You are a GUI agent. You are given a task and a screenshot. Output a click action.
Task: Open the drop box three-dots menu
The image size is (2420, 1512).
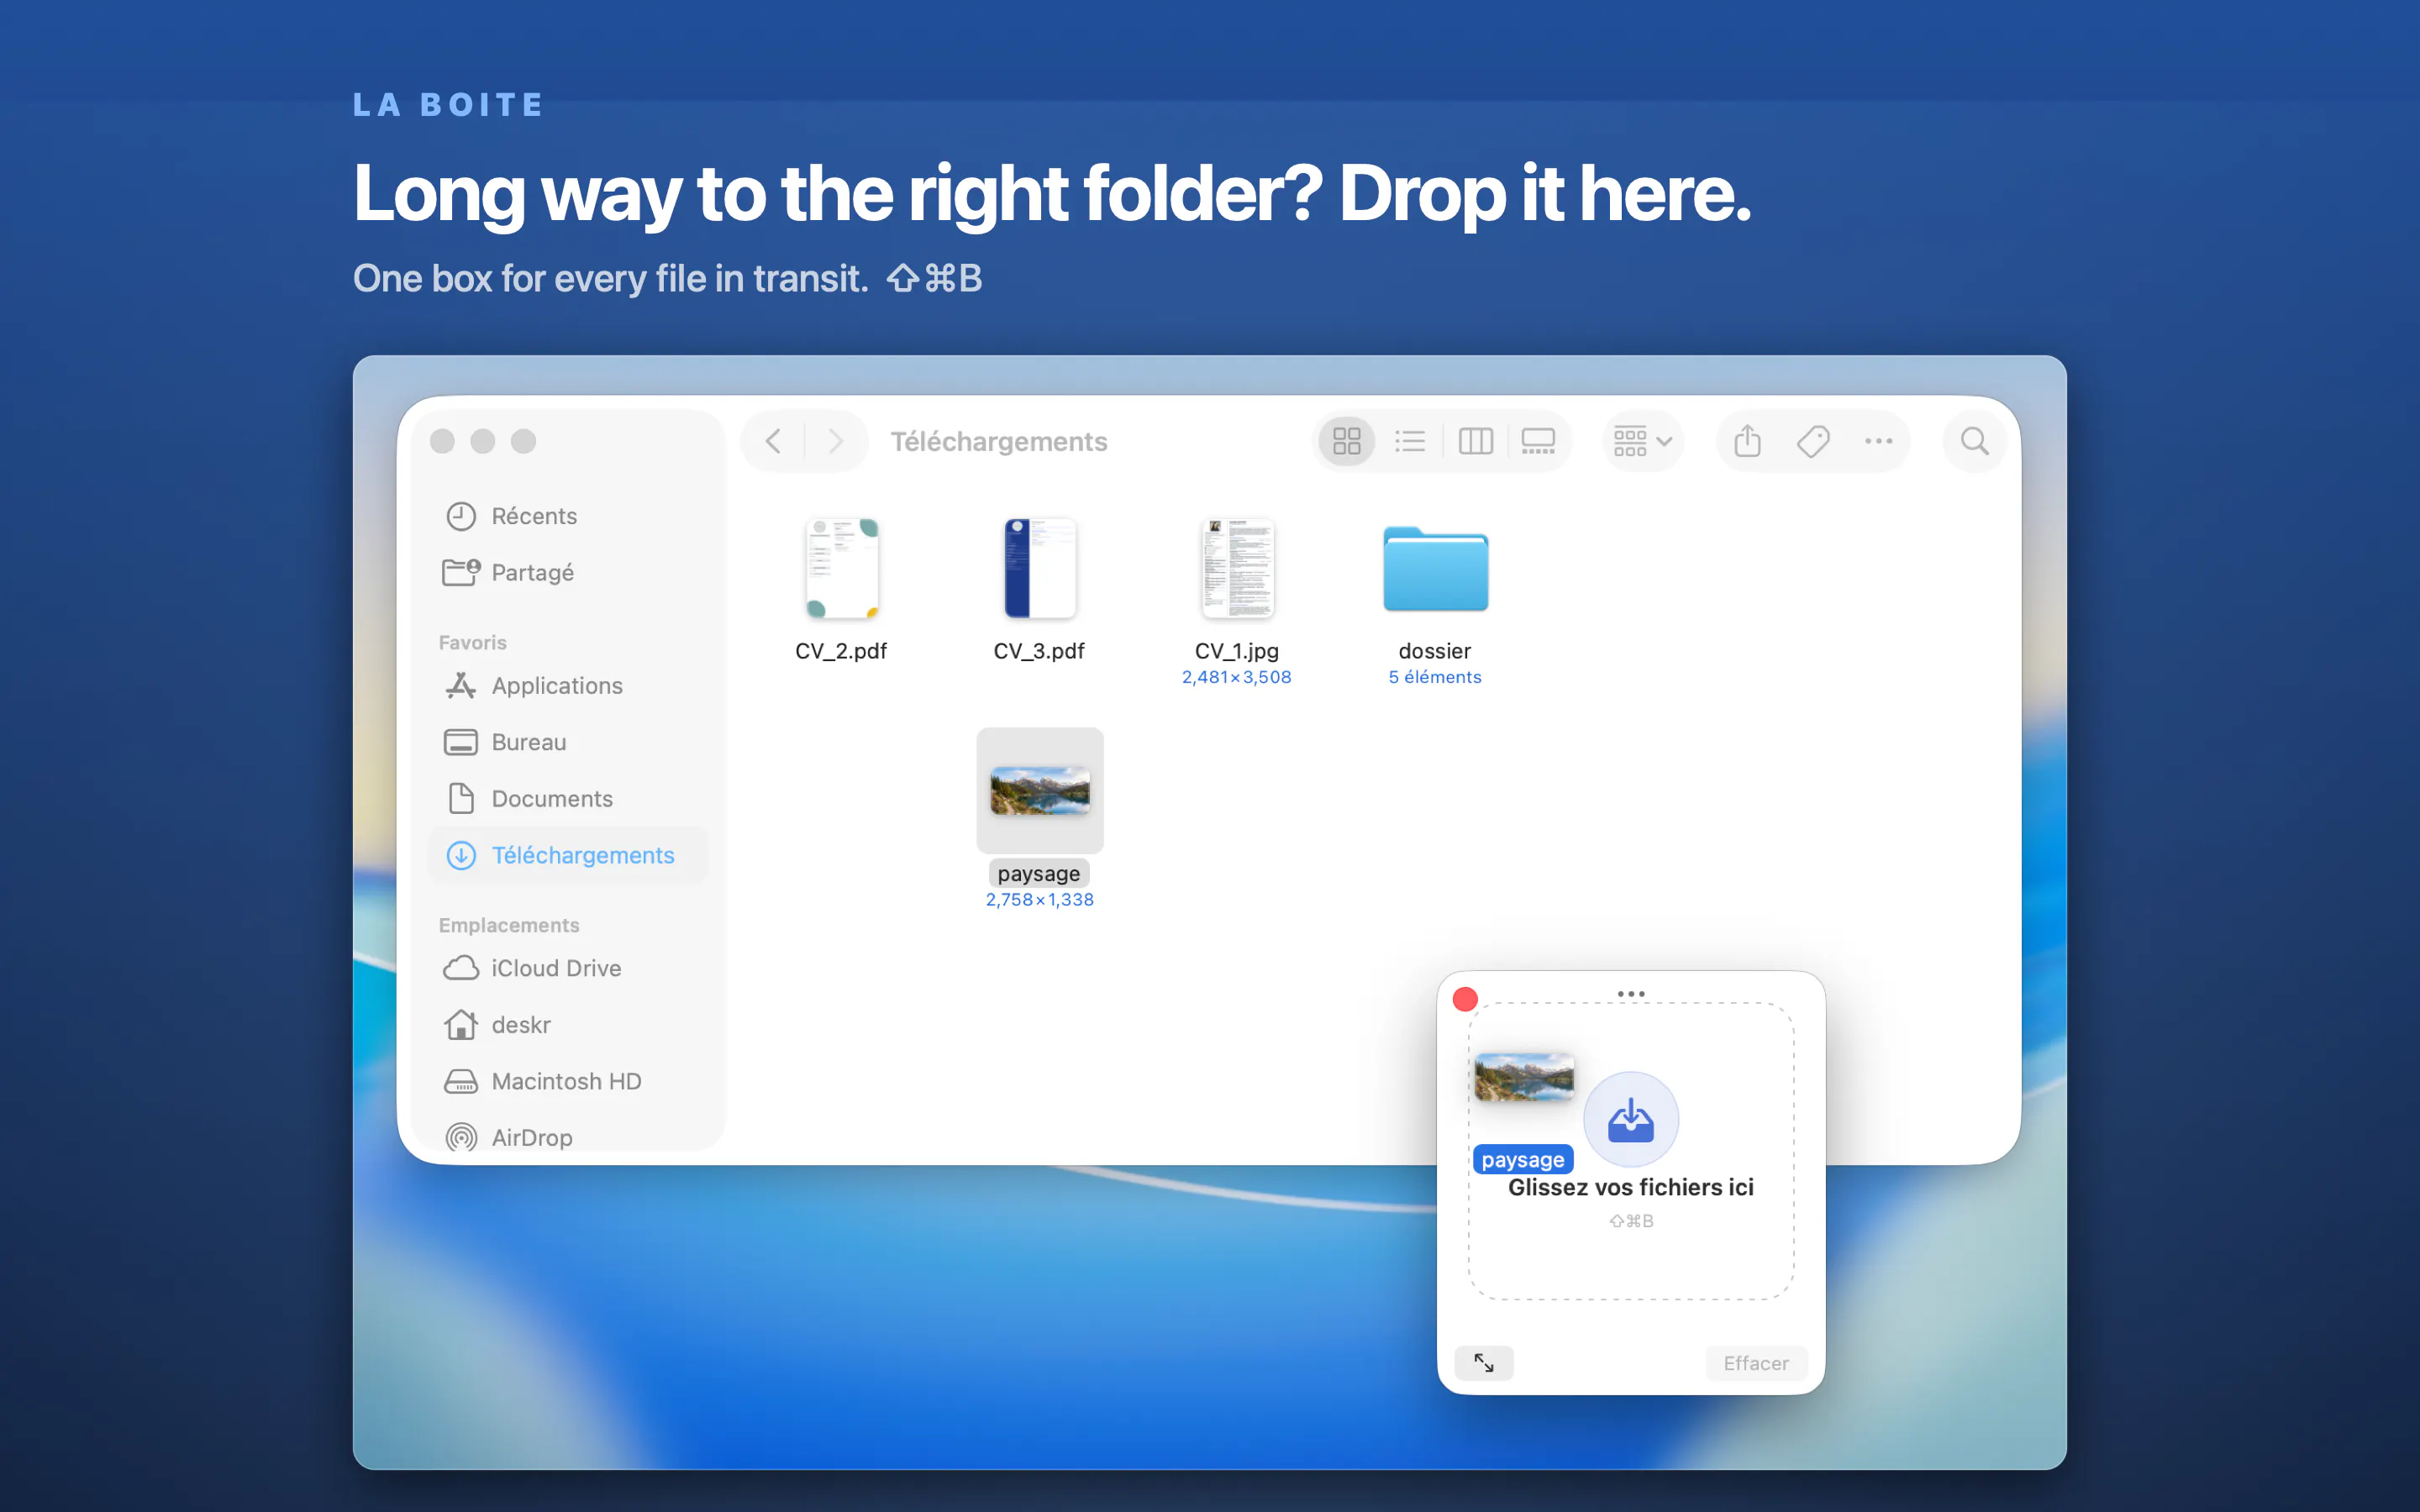coord(1631,994)
